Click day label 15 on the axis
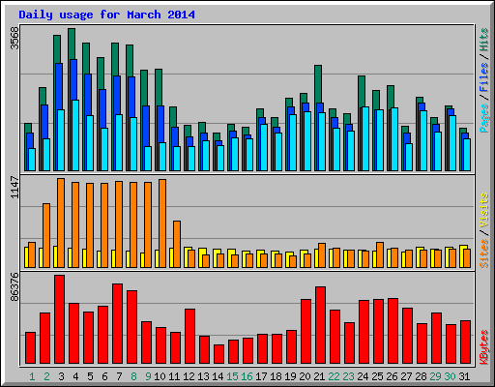 coord(232,376)
